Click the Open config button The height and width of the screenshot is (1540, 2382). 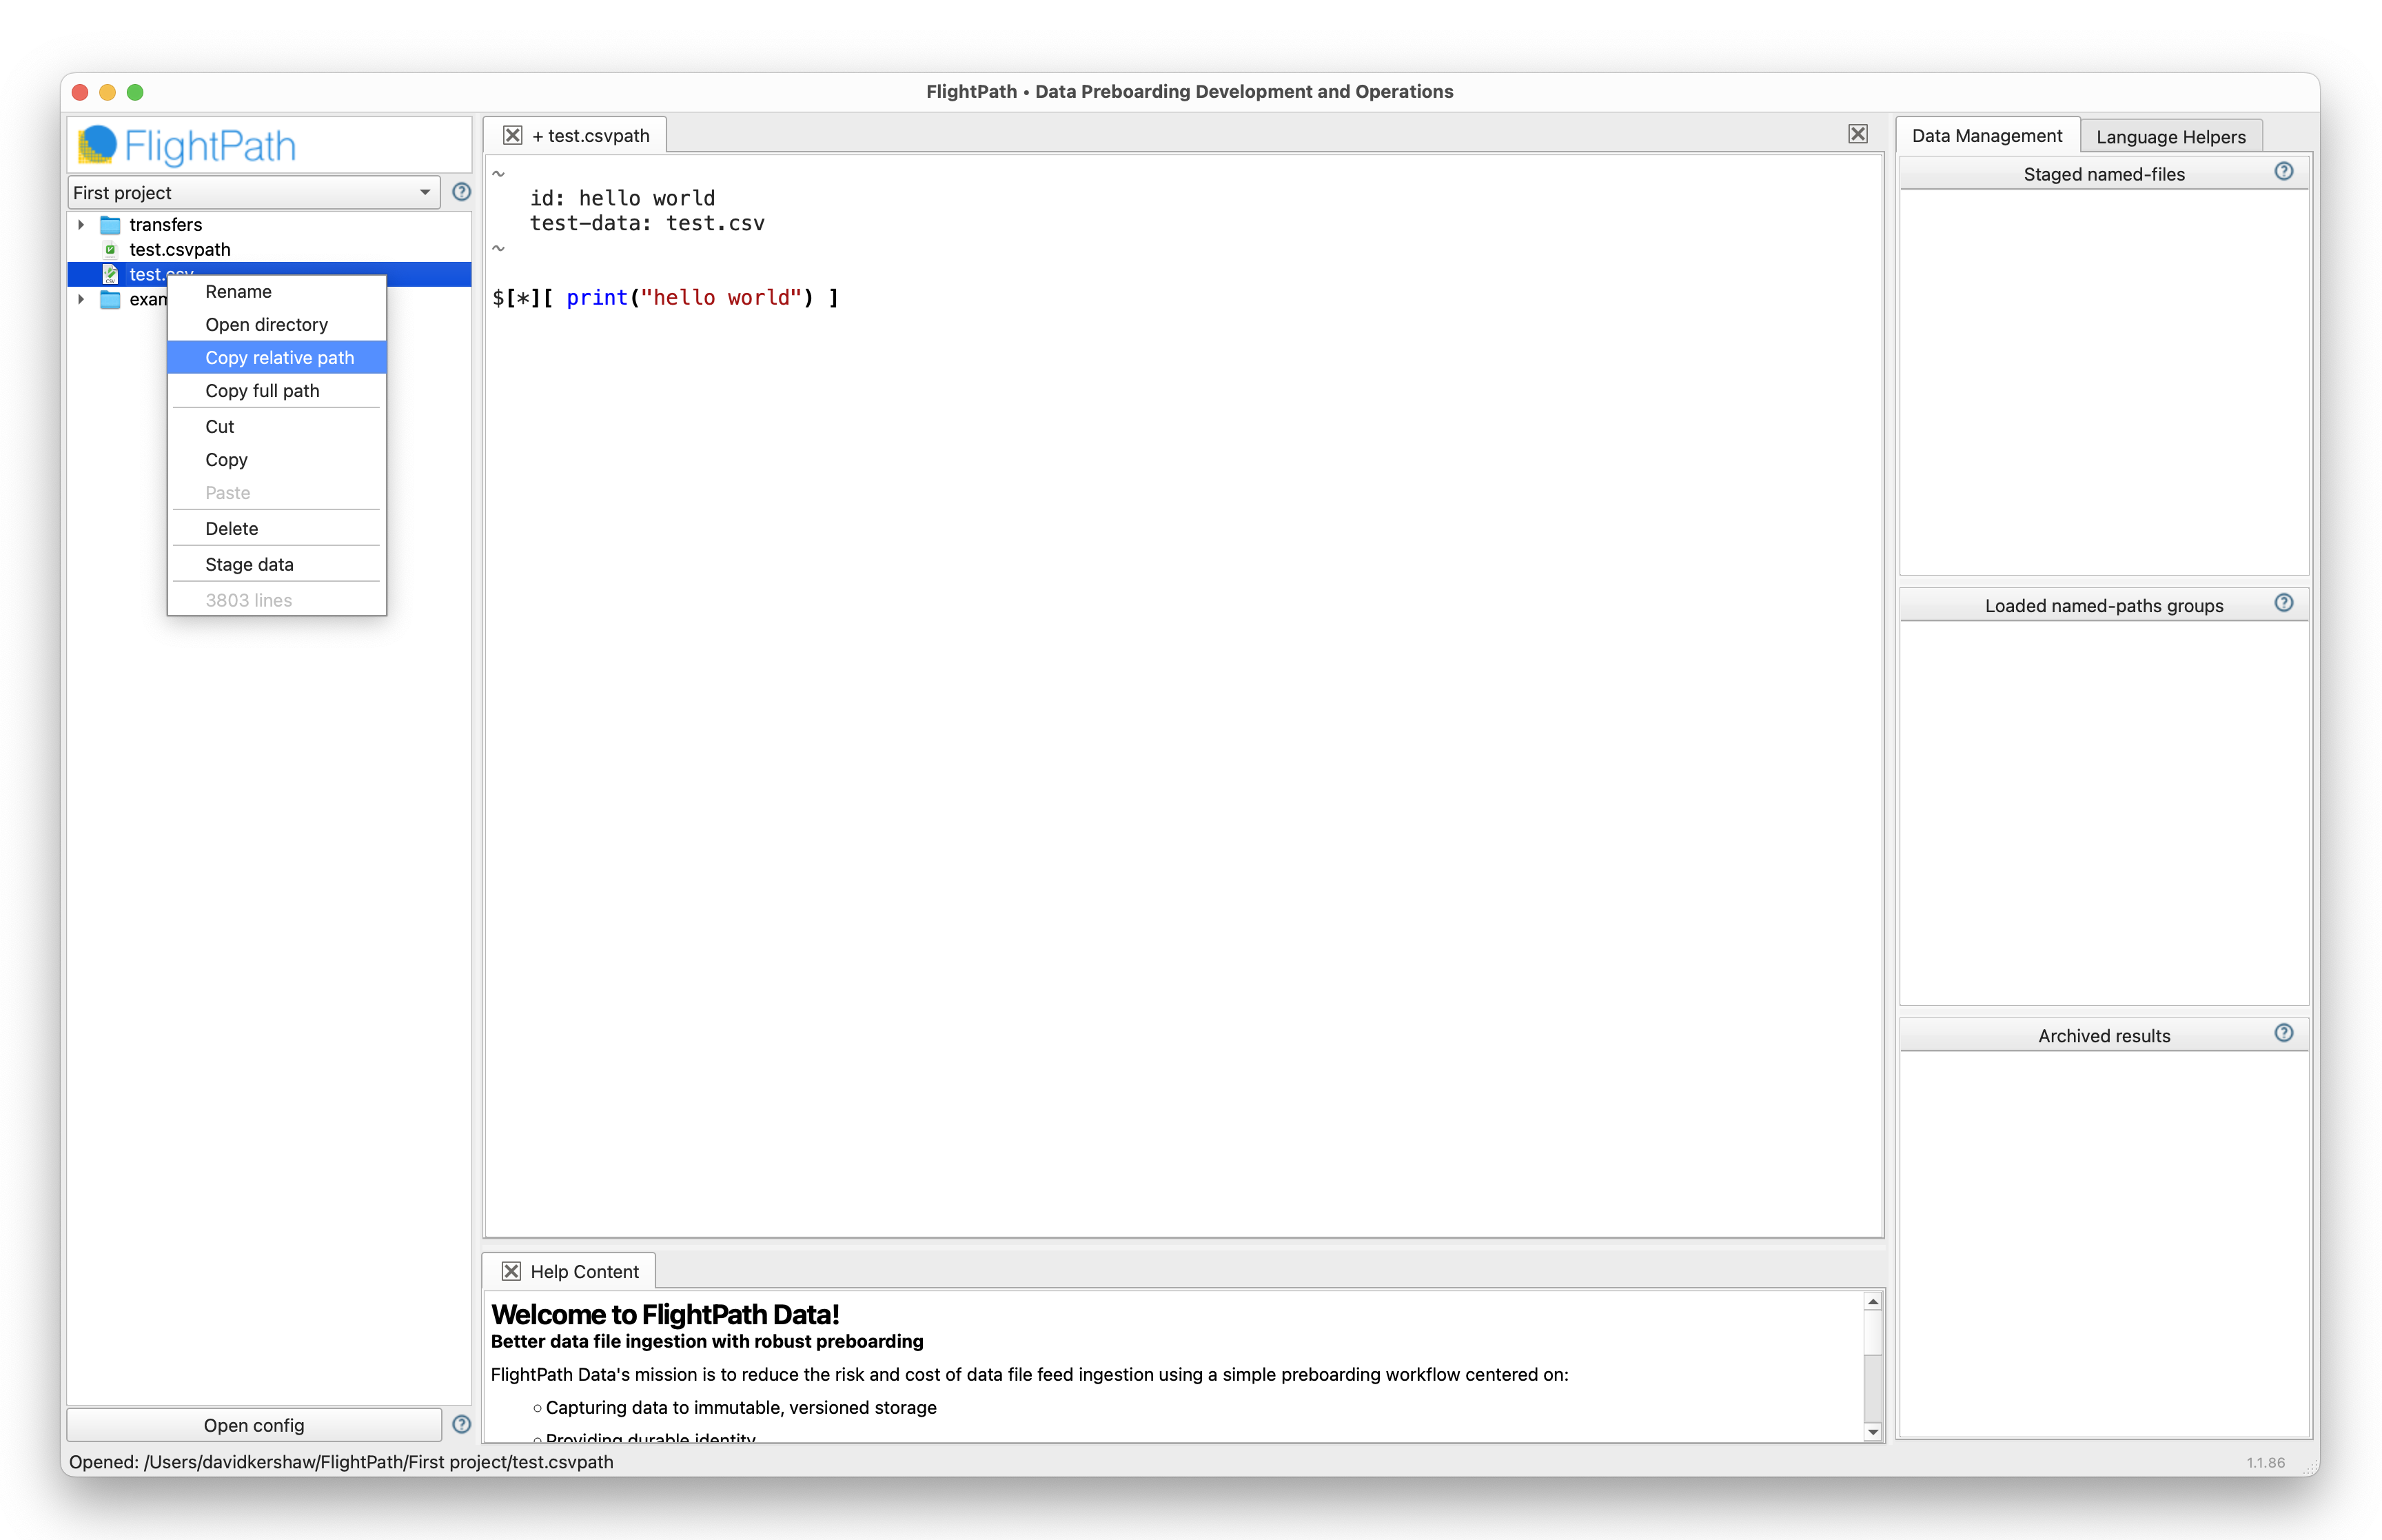coord(254,1425)
